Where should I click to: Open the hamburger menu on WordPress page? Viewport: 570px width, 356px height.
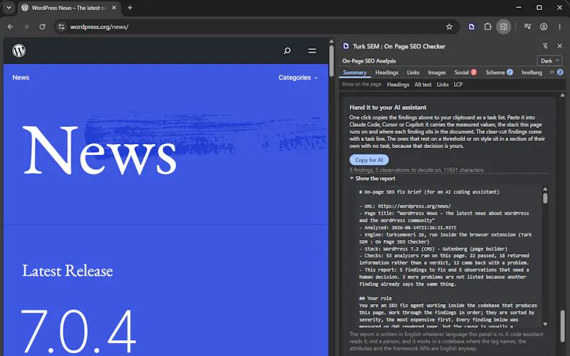click(x=312, y=51)
